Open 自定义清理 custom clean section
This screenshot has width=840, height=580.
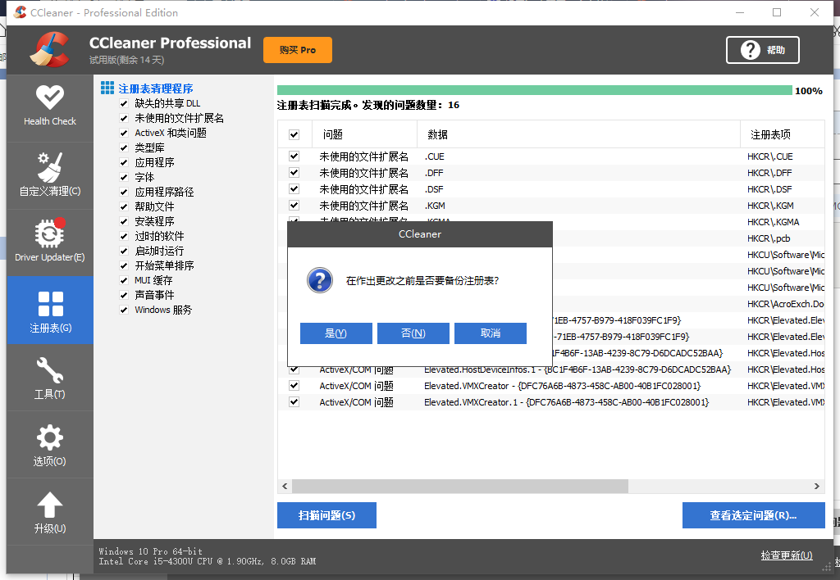coord(50,175)
